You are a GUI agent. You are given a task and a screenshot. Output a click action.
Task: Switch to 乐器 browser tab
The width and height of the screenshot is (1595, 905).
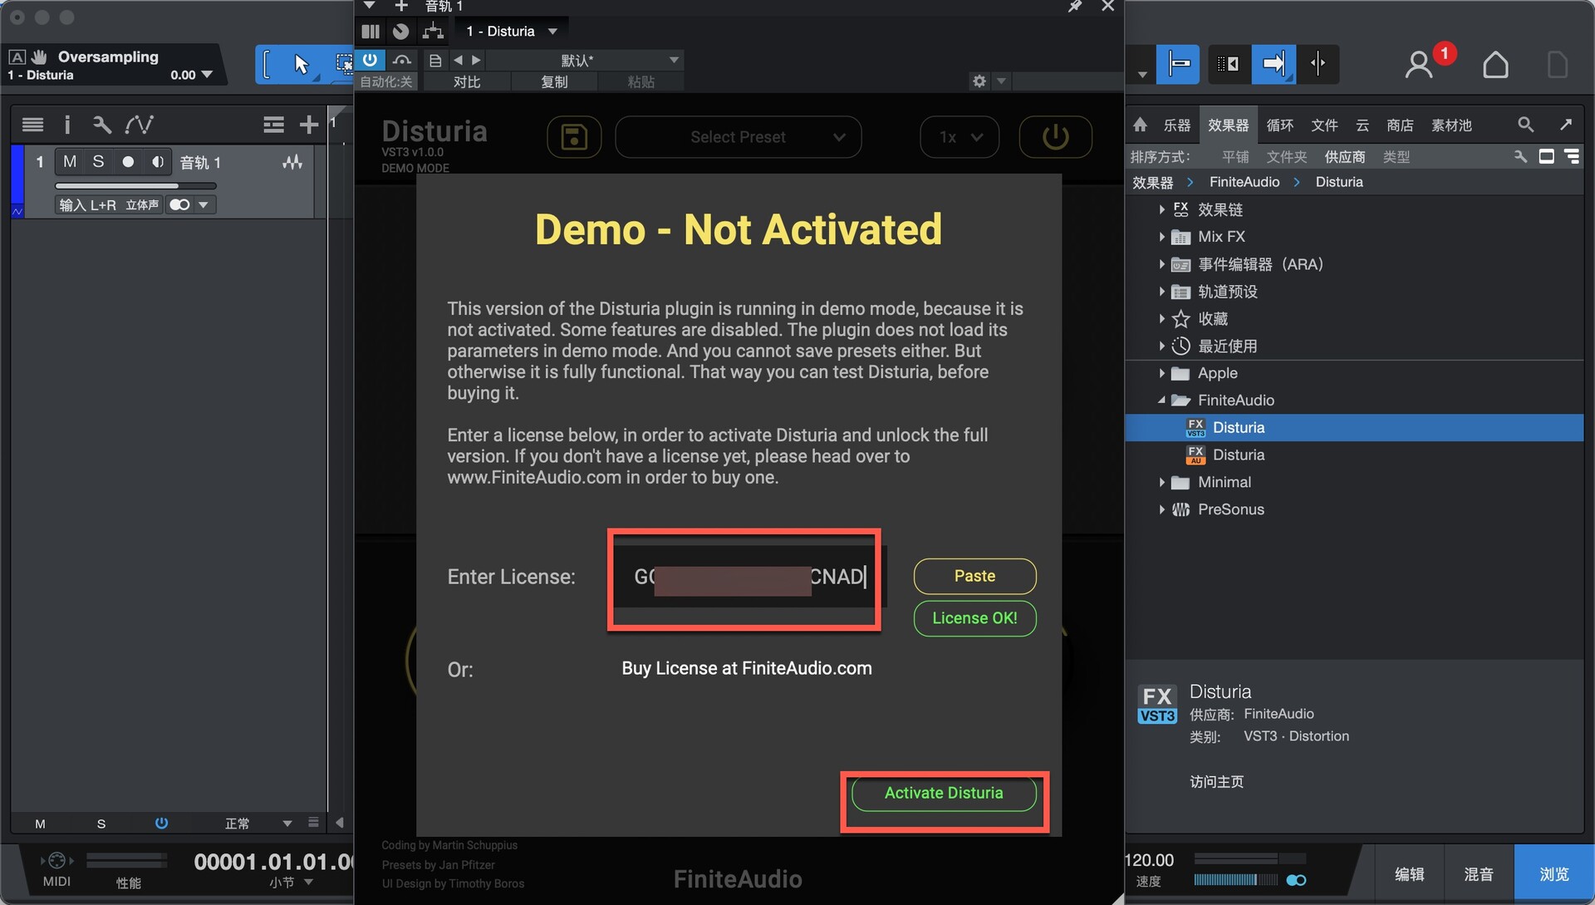tap(1176, 125)
